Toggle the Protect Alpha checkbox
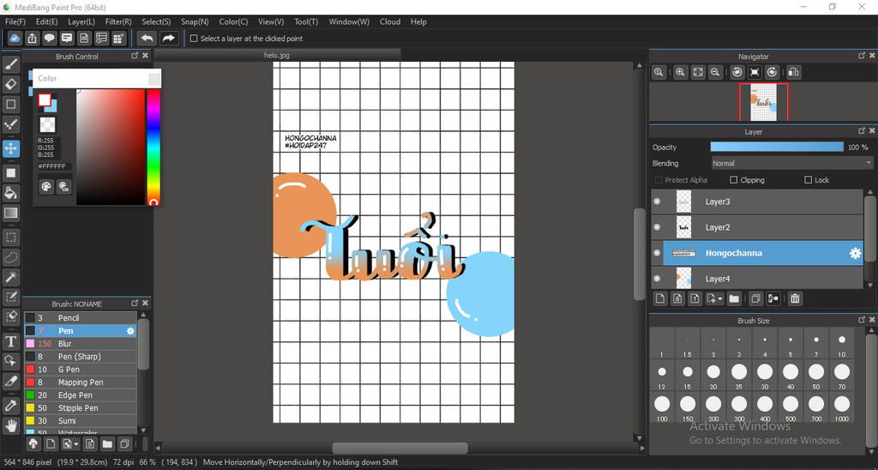Viewport: 878px width, 470px height. coord(658,180)
